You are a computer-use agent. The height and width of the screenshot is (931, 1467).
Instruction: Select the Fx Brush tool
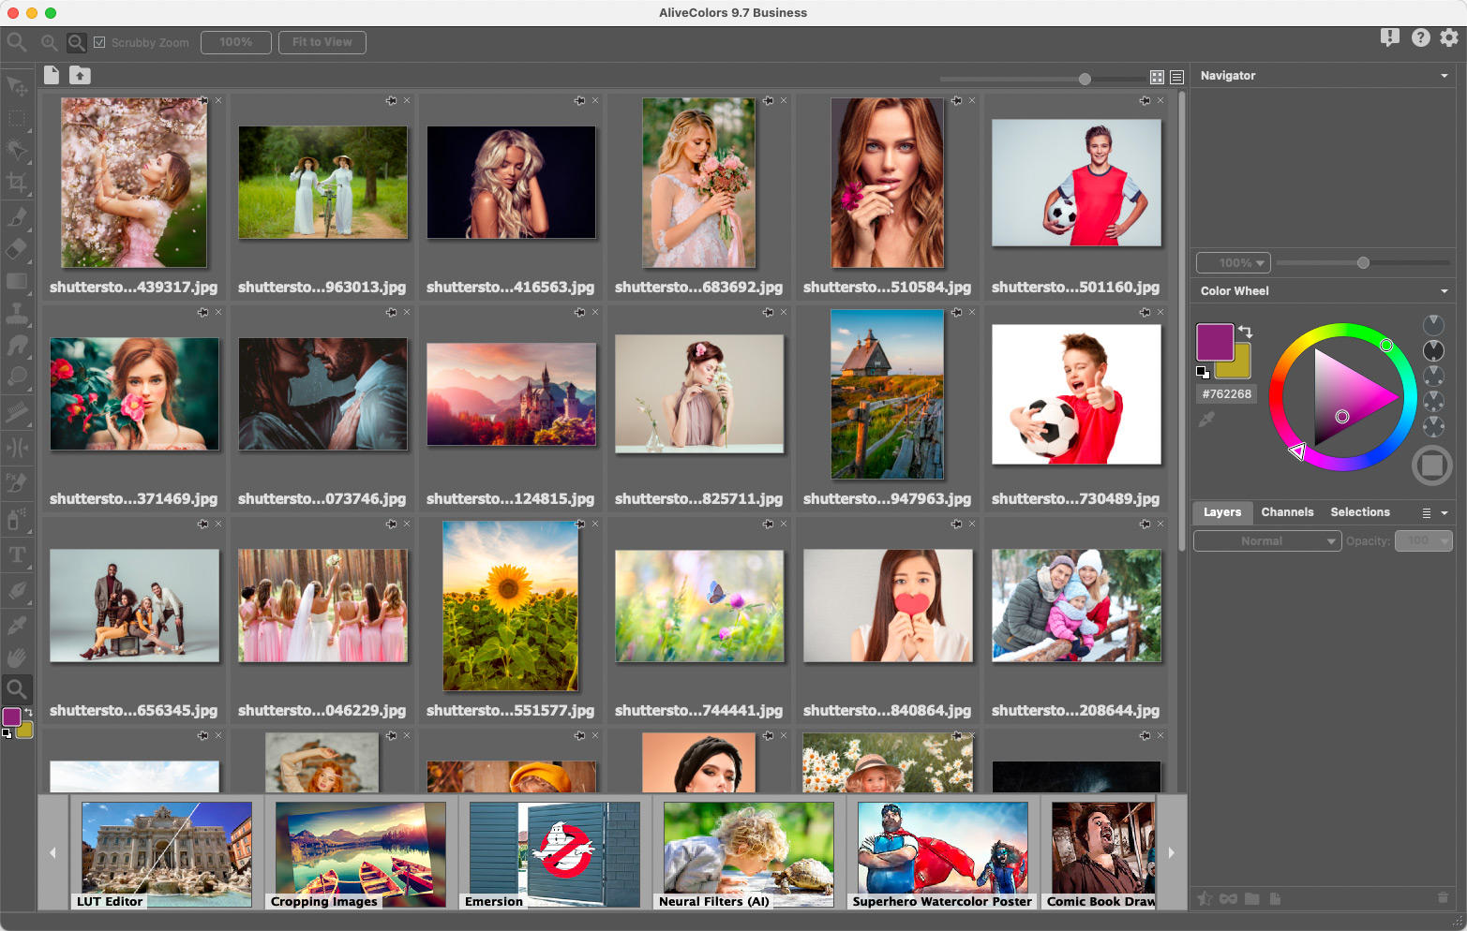pyautogui.click(x=17, y=483)
